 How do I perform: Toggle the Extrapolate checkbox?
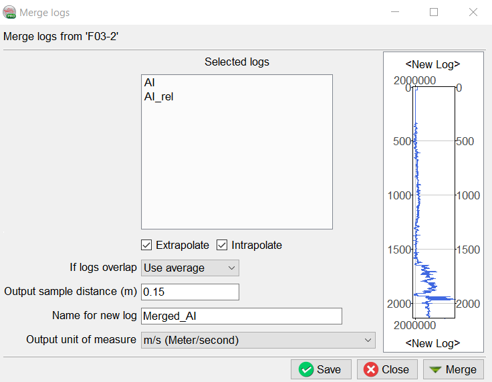pyautogui.click(x=147, y=245)
